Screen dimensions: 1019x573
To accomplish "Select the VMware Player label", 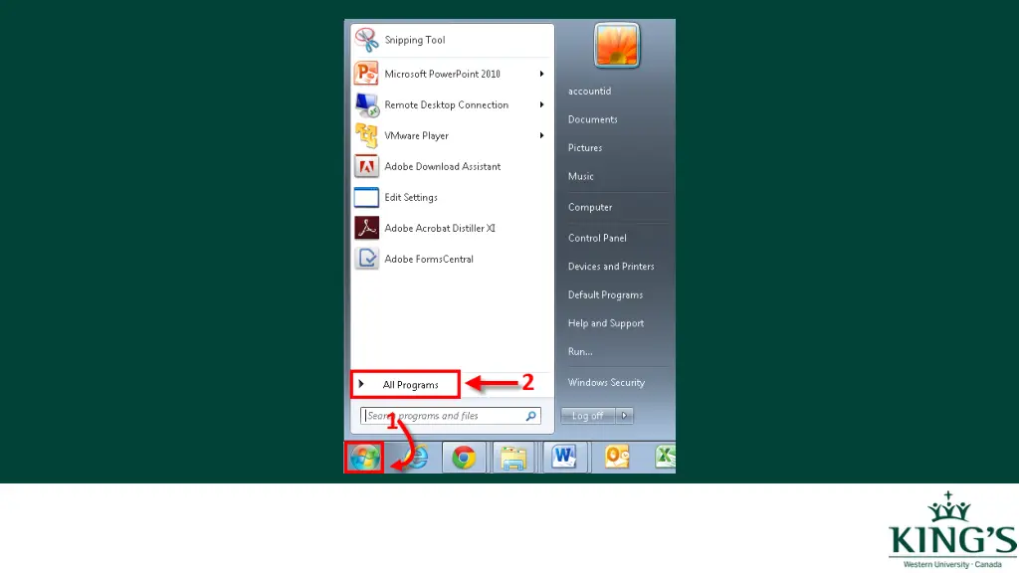I will point(417,135).
